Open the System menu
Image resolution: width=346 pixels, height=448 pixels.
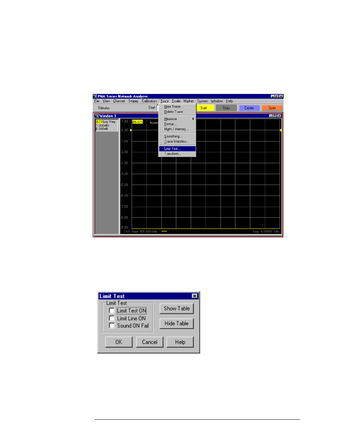[x=202, y=101]
